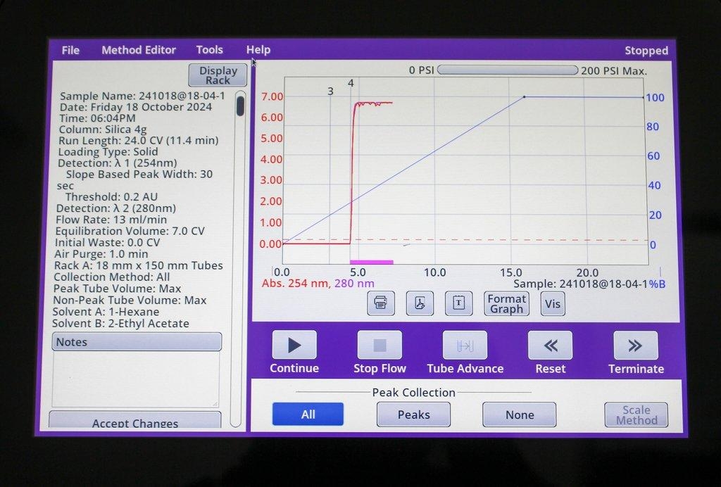This screenshot has width=721, height=487.
Task: Click the Stop Flow square icon
Action: [379, 344]
